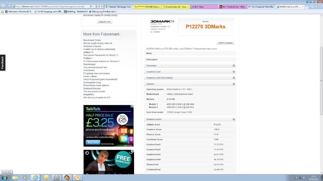Expand the Graphics Card section
Screen dimensions: 323x181
tap(234, 72)
